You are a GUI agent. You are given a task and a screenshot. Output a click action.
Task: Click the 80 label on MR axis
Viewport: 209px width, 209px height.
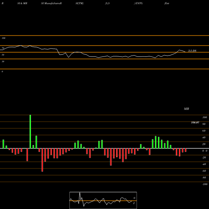coord(204,124)
